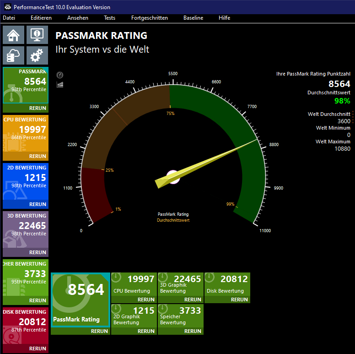Select the 2D Bewertung 1215 sidebar tile
The width and height of the screenshot is (355, 354).
tap(26, 181)
